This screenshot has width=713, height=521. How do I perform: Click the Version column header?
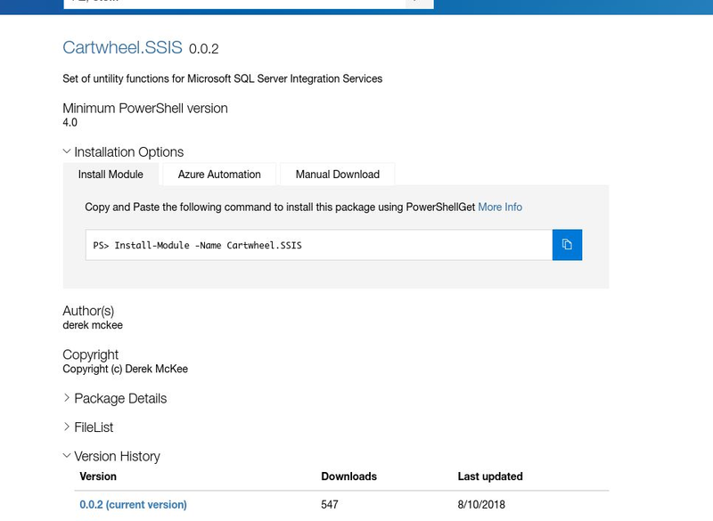(x=98, y=476)
